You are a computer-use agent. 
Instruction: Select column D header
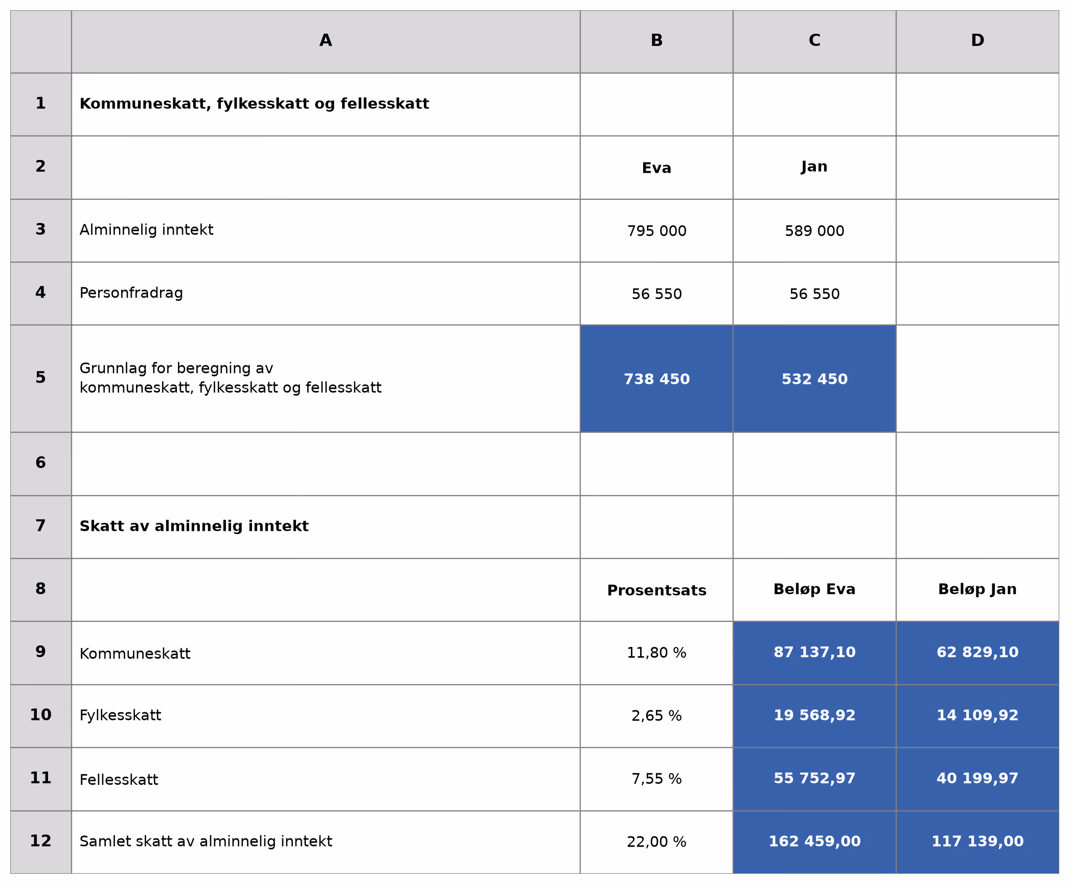[977, 41]
